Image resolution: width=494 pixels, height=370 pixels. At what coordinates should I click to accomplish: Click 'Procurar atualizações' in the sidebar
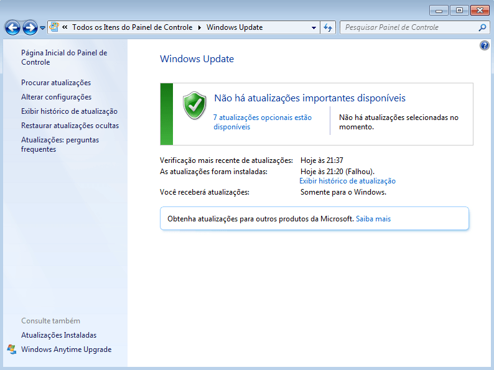click(56, 83)
